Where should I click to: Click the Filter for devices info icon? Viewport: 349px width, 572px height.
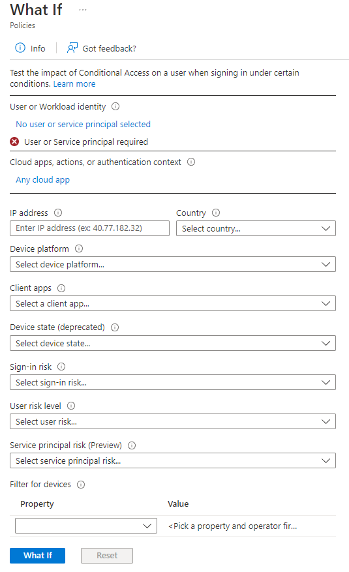(x=81, y=485)
